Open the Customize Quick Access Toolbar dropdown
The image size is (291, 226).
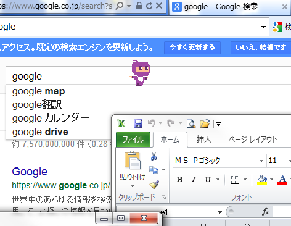(x=219, y=124)
